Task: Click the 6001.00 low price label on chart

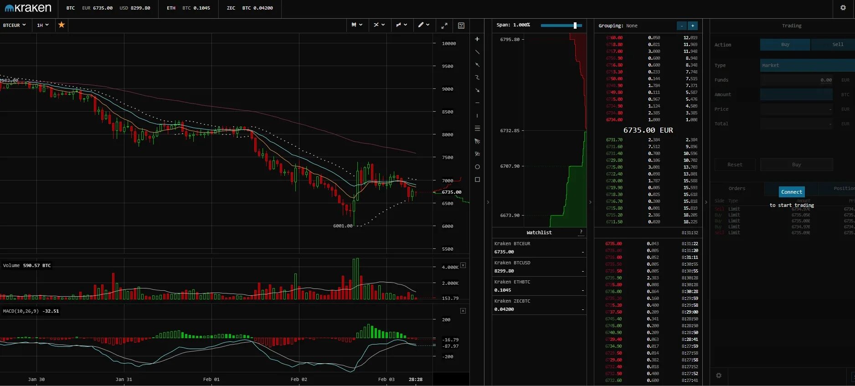Action: 343,226
